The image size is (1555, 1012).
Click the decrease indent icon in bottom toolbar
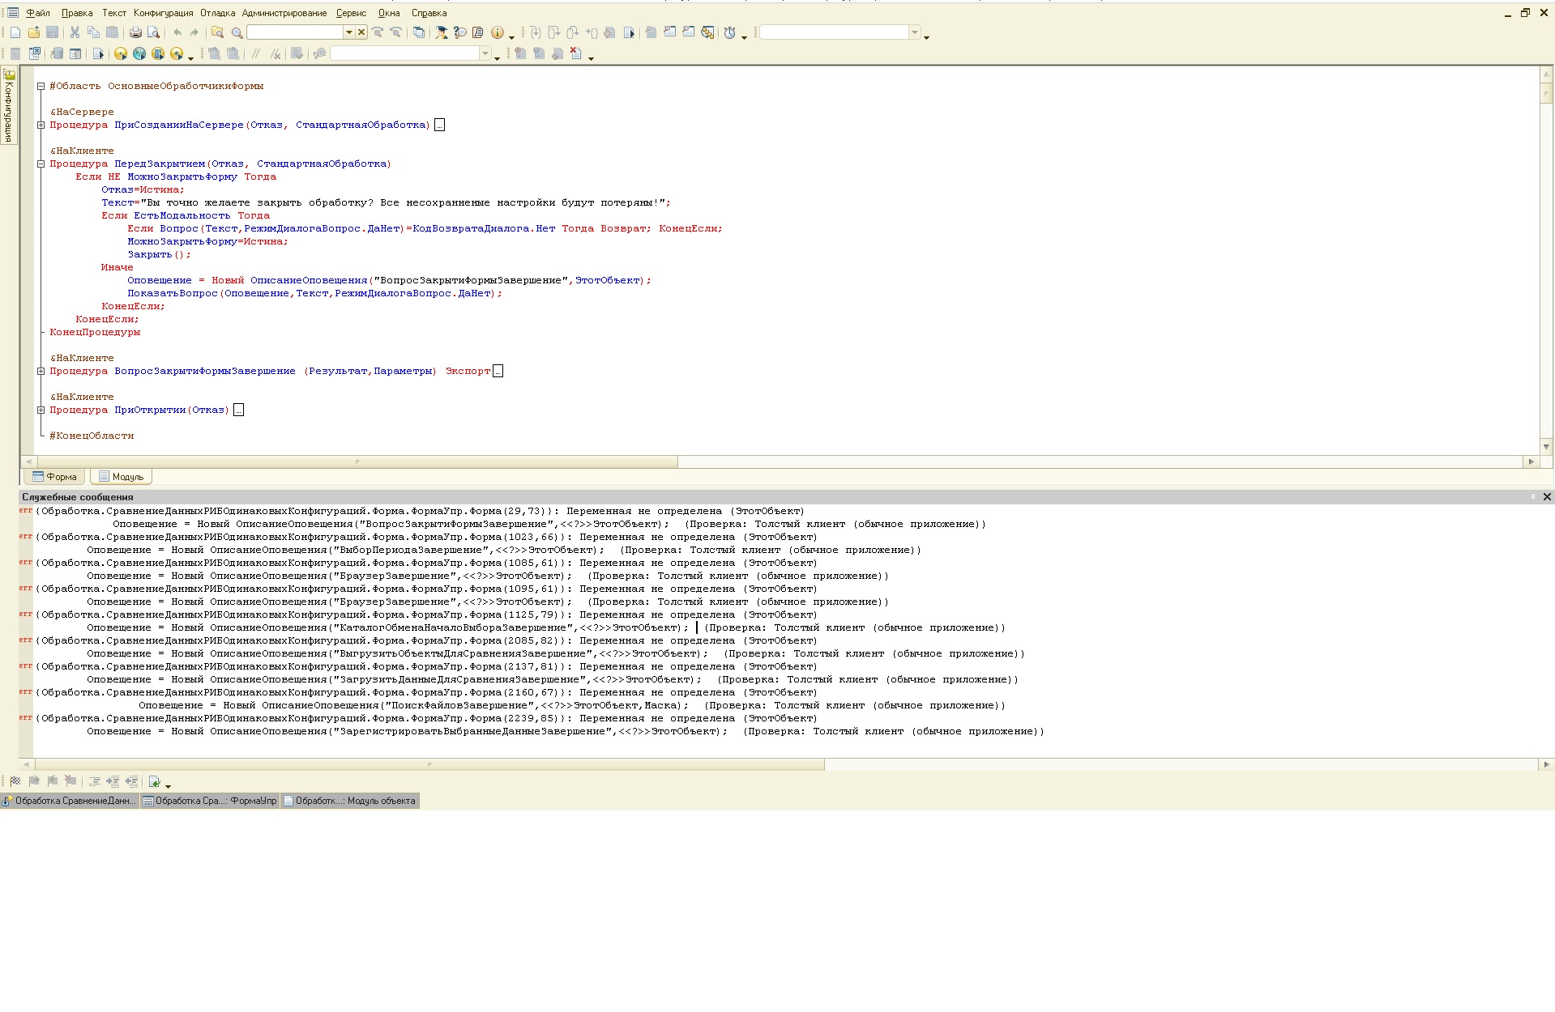131,781
